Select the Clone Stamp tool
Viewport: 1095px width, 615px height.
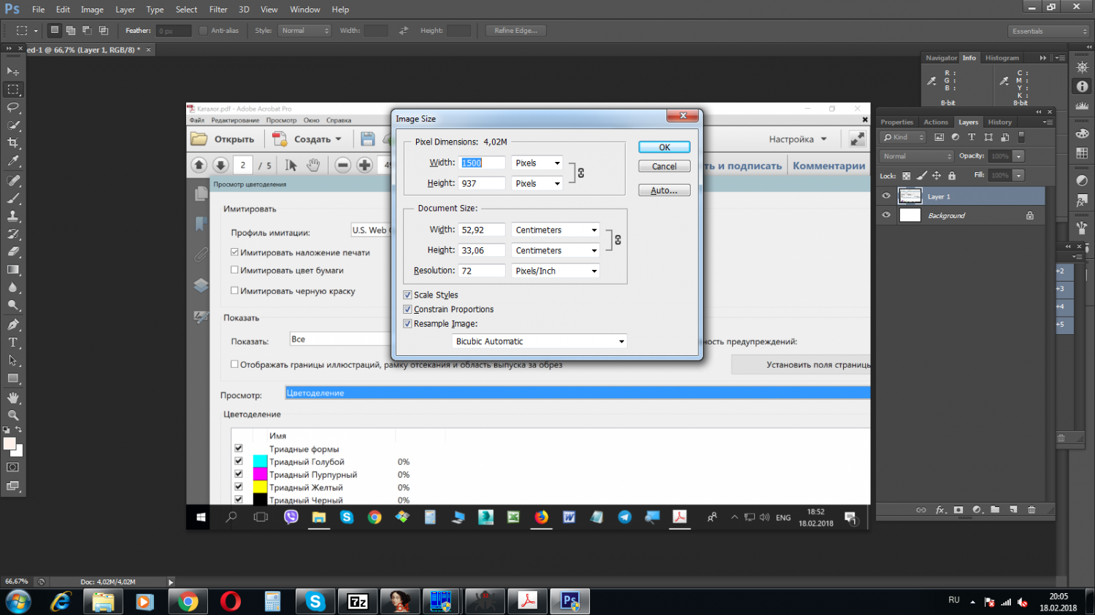13,216
